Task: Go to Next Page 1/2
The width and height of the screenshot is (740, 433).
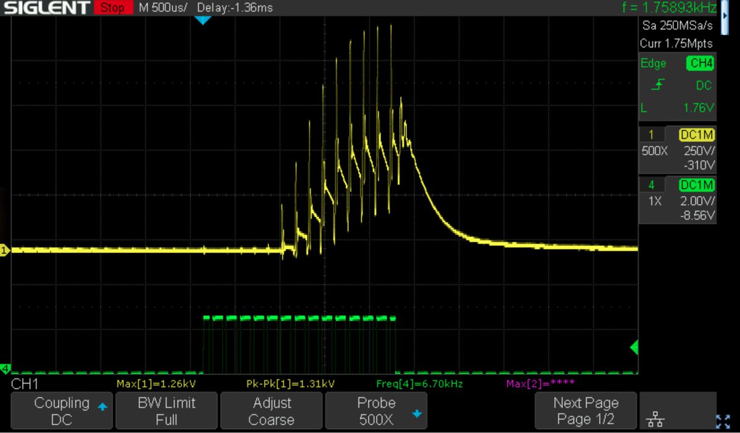Action: (585, 410)
